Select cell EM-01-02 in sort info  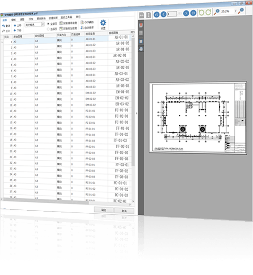pyautogui.click(x=96, y=93)
